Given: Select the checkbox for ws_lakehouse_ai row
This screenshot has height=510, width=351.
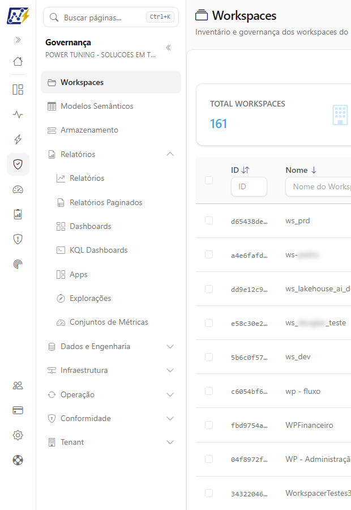Looking at the screenshot, I should tap(209, 289).
